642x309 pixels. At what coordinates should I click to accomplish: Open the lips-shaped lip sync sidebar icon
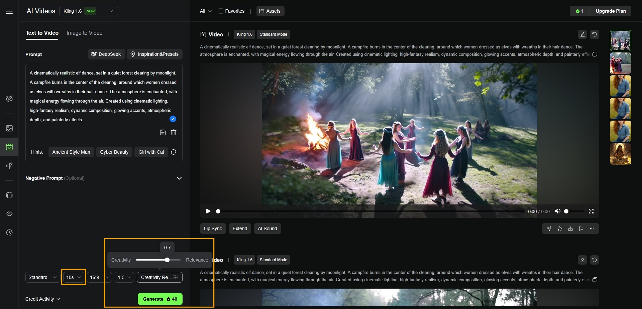point(9,214)
